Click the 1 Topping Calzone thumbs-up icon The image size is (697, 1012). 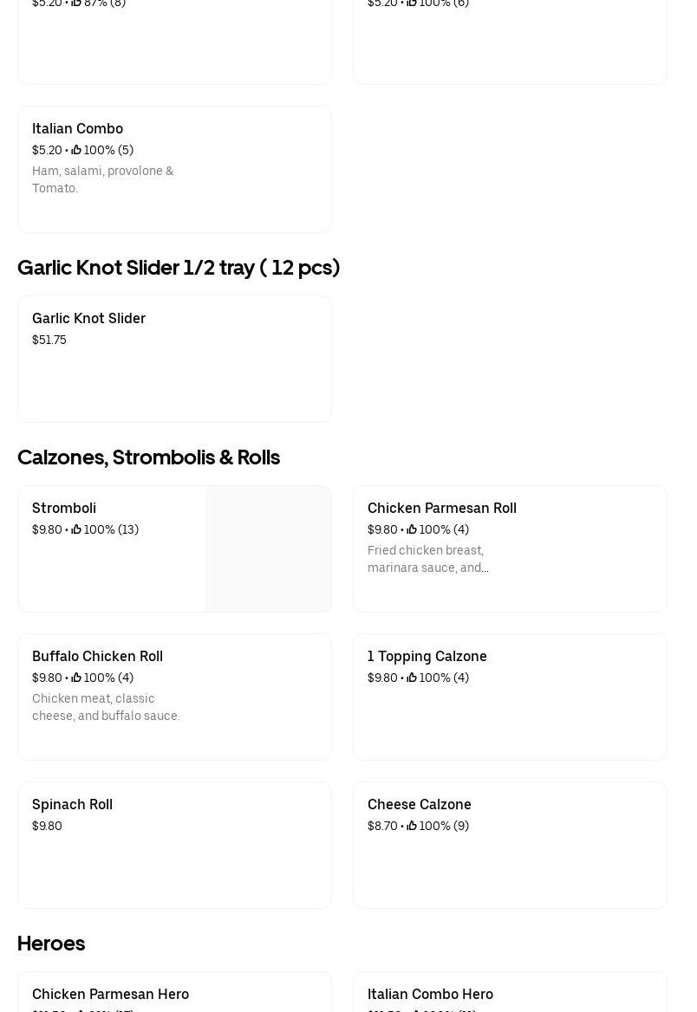pos(412,678)
